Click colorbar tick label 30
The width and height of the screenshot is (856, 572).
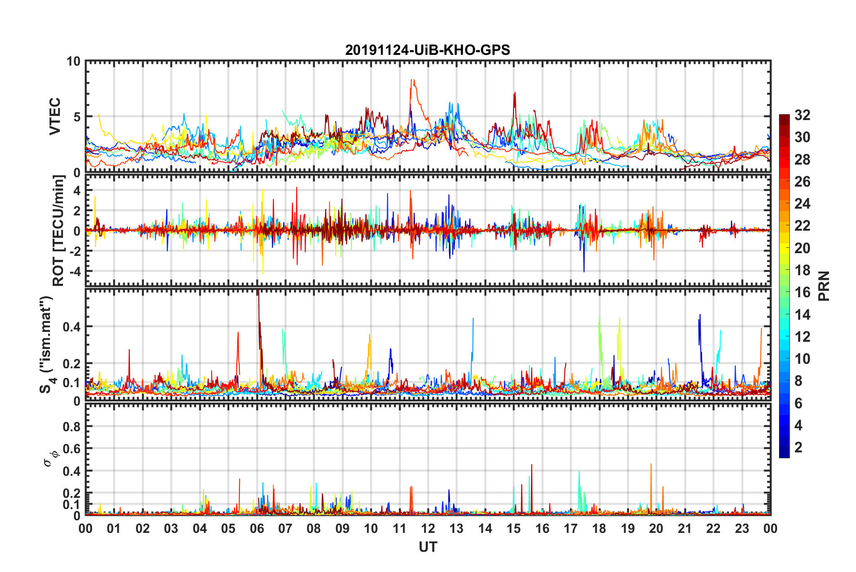click(x=802, y=137)
